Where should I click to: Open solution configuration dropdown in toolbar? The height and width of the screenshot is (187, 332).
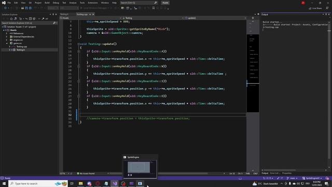(x=53, y=8)
